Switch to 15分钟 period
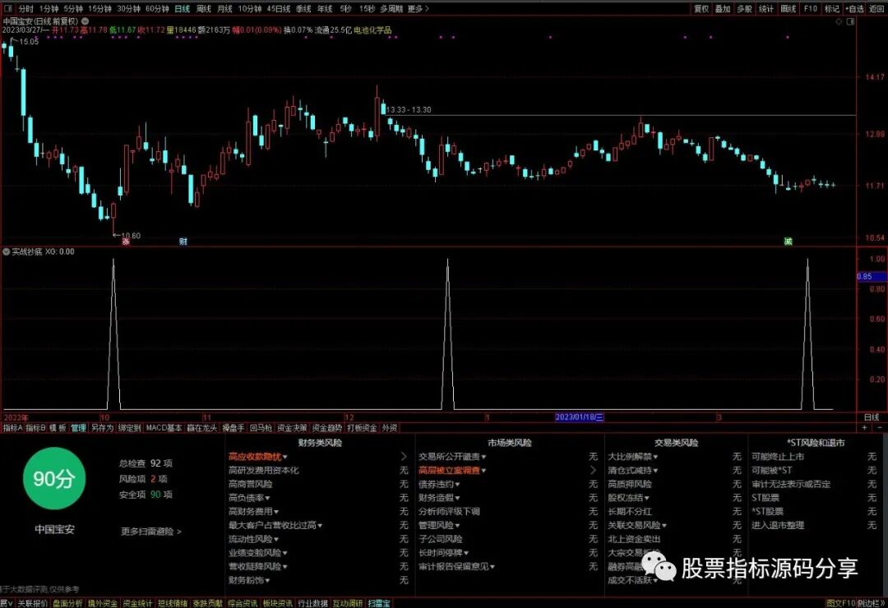The width and height of the screenshot is (888, 608). (99, 8)
